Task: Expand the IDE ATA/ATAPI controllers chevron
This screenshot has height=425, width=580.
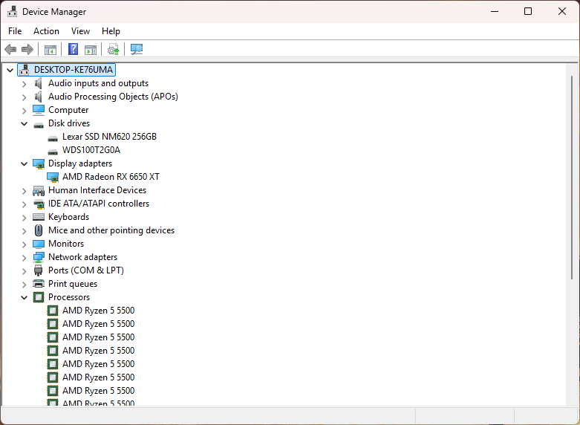Action: tap(24, 204)
